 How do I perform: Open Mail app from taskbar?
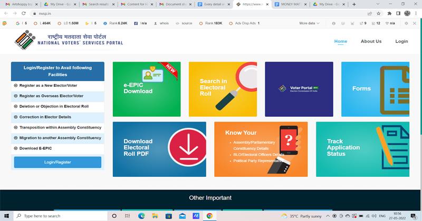(x=182, y=216)
